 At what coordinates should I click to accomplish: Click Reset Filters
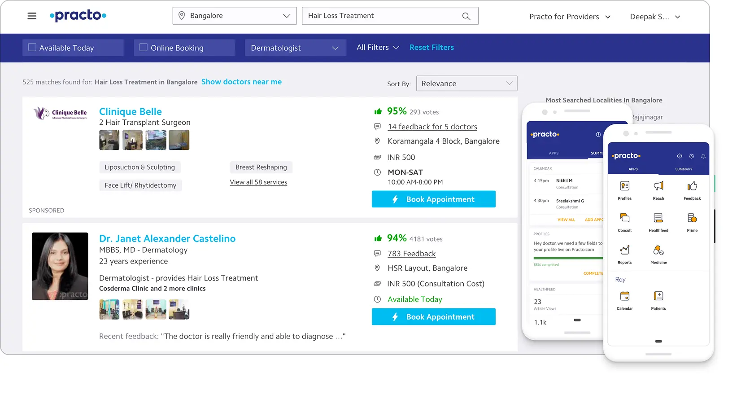point(432,48)
